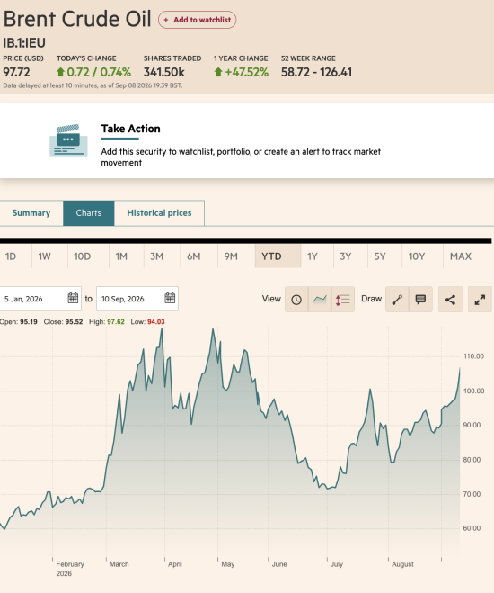
Task: Click the Add to watchlist button
Action: [197, 20]
